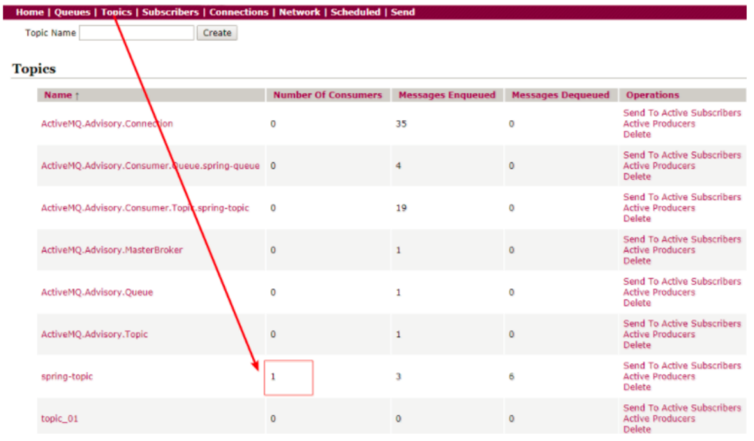View Active Producers for MasterBroker topic
Image resolution: width=754 pixels, height=441 pixels.
(659, 250)
